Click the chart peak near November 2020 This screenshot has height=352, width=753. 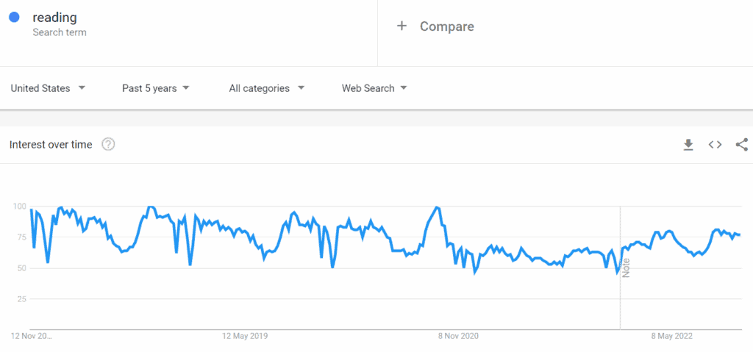(436, 207)
